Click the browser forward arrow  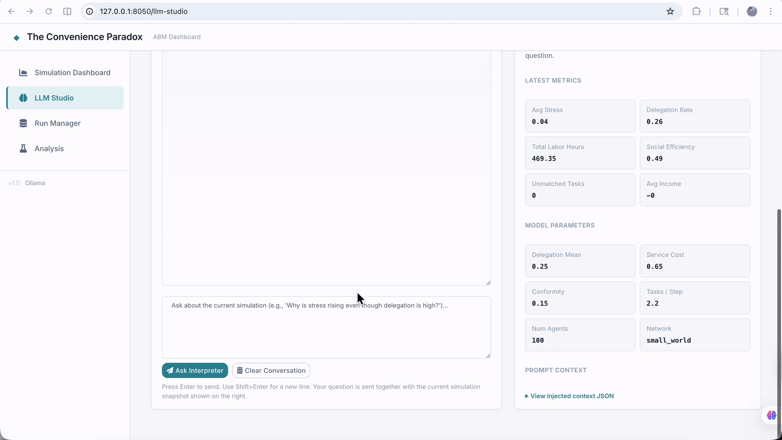coord(30,11)
